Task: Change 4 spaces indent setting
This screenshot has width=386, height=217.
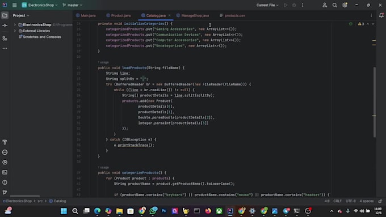Action: pos(367,201)
